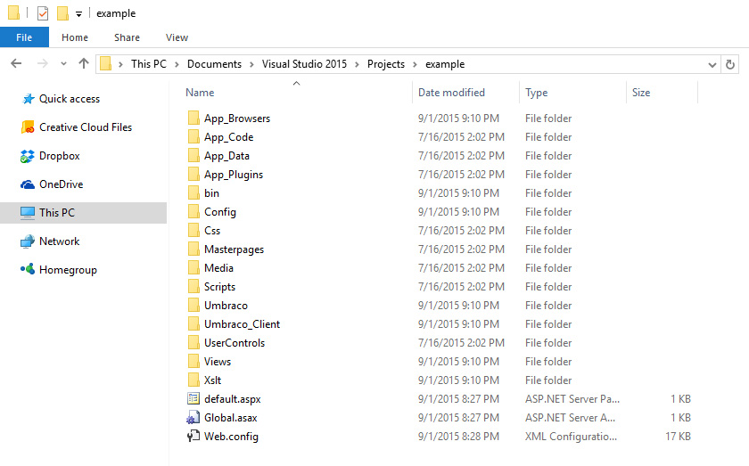
Task: Click the Properties icon in title bar
Action: click(x=42, y=13)
